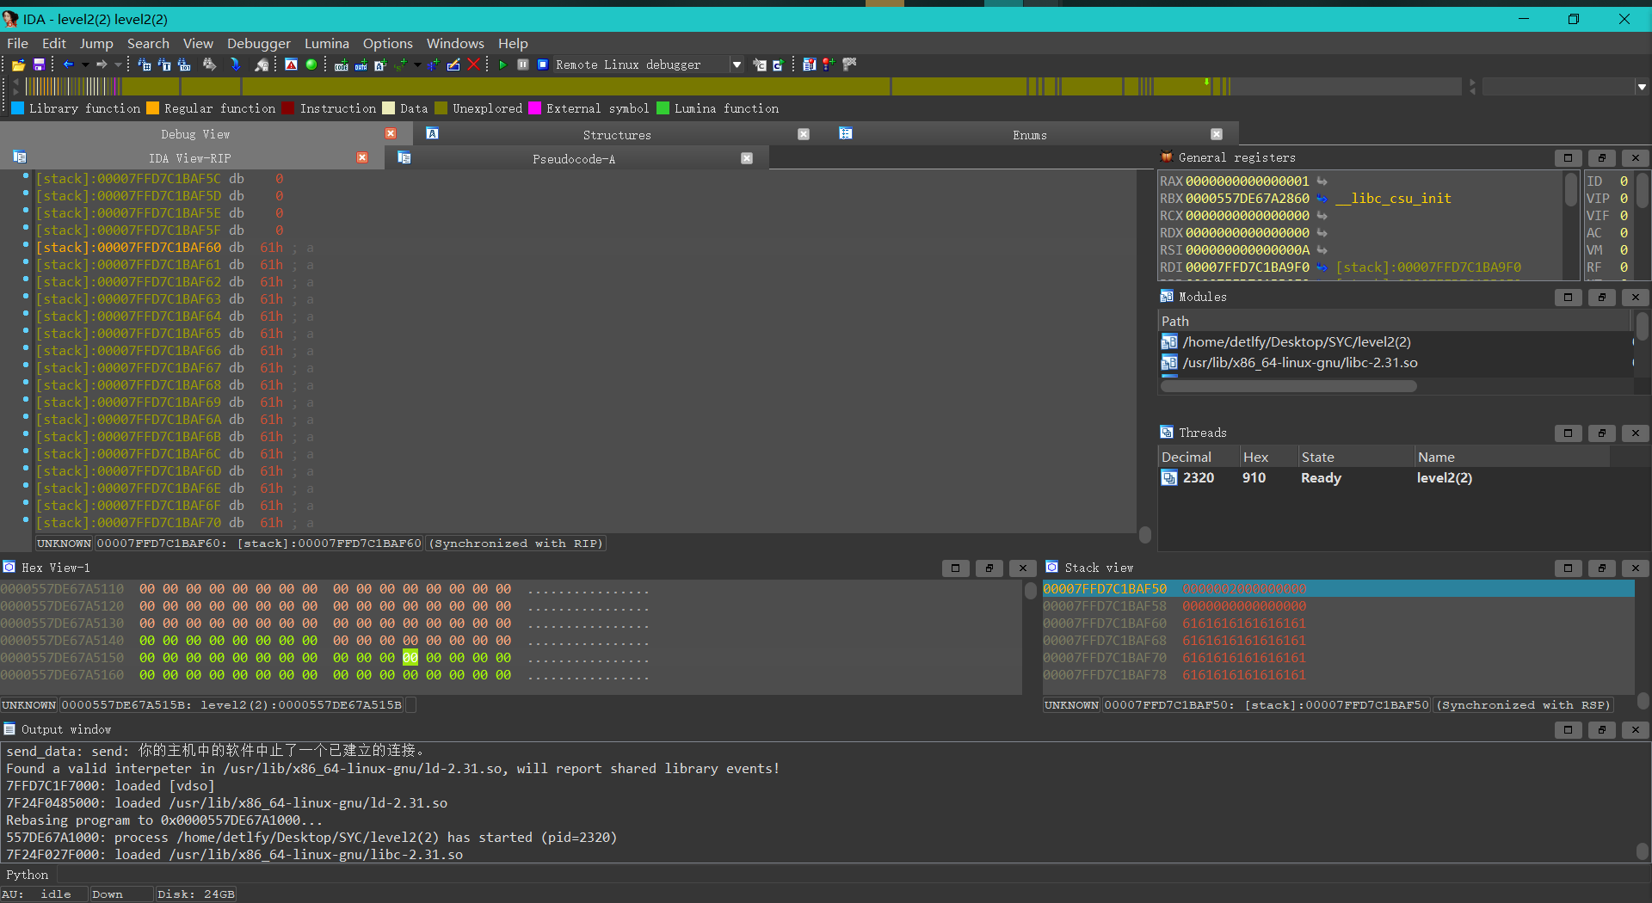Click the rightmost toolbar icon
1652x903 pixels.
click(x=849, y=64)
